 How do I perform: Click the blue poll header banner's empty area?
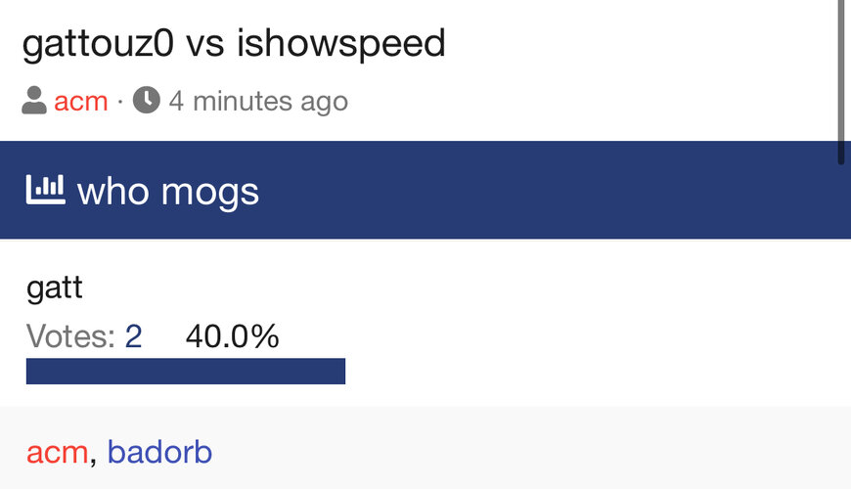pos(548,190)
